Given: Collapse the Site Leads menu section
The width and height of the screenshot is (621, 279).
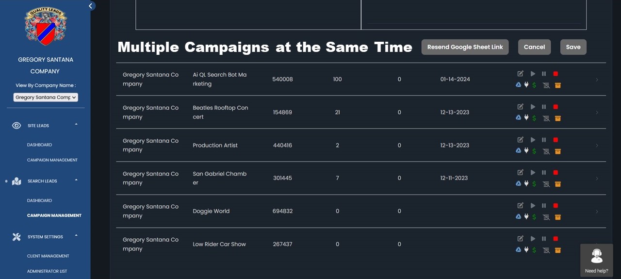Looking at the screenshot, I should (76, 125).
